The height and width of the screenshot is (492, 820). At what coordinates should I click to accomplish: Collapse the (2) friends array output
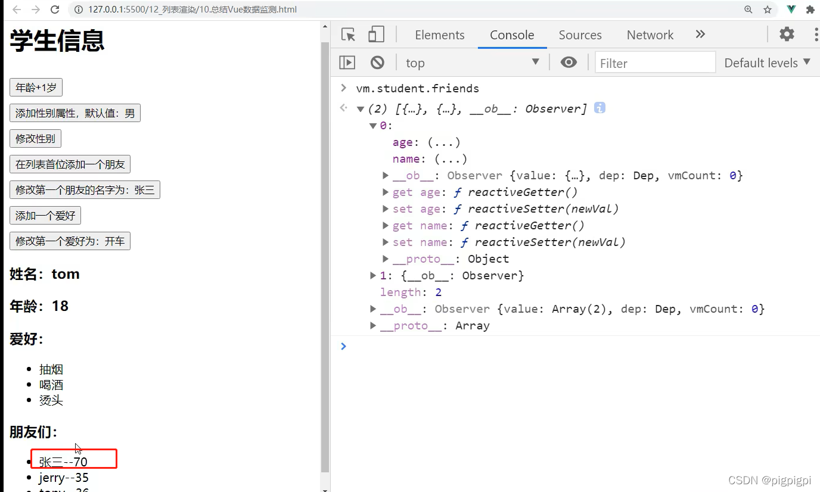(360, 109)
